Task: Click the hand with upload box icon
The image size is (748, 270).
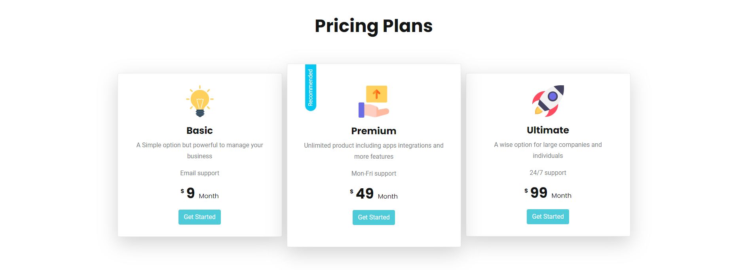Action: click(374, 101)
